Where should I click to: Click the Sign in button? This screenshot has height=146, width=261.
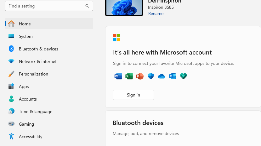133,95
